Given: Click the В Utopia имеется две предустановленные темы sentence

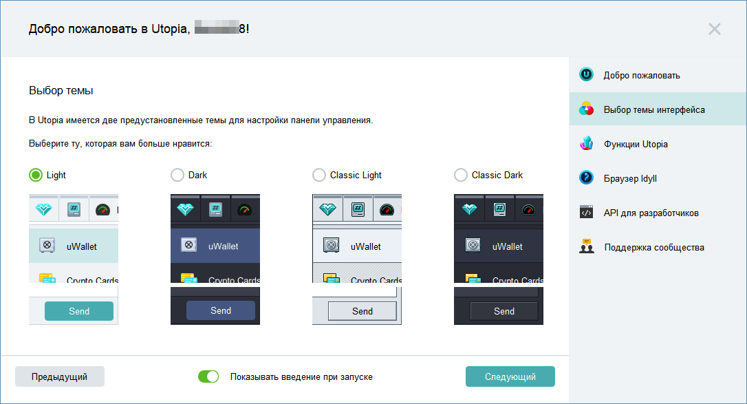Looking at the screenshot, I should coord(201,120).
